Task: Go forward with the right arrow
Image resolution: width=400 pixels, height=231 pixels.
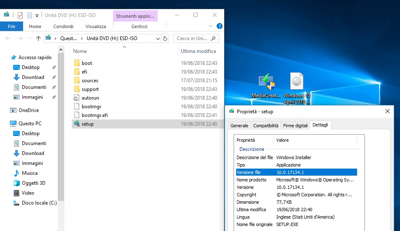Action: 20,38
